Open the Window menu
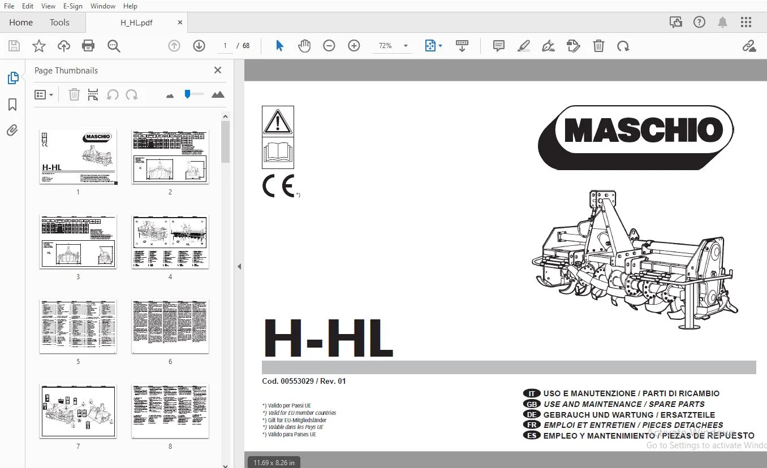Image resolution: width=767 pixels, height=468 pixels. coord(103,6)
